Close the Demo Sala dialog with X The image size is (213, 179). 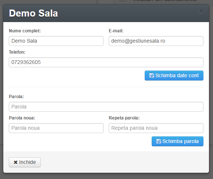click(x=201, y=12)
